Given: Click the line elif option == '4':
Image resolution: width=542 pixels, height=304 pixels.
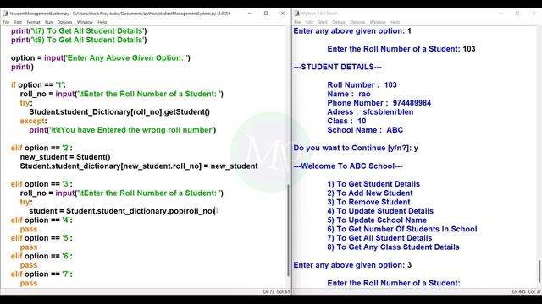Looking at the screenshot, I should point(41,220).
